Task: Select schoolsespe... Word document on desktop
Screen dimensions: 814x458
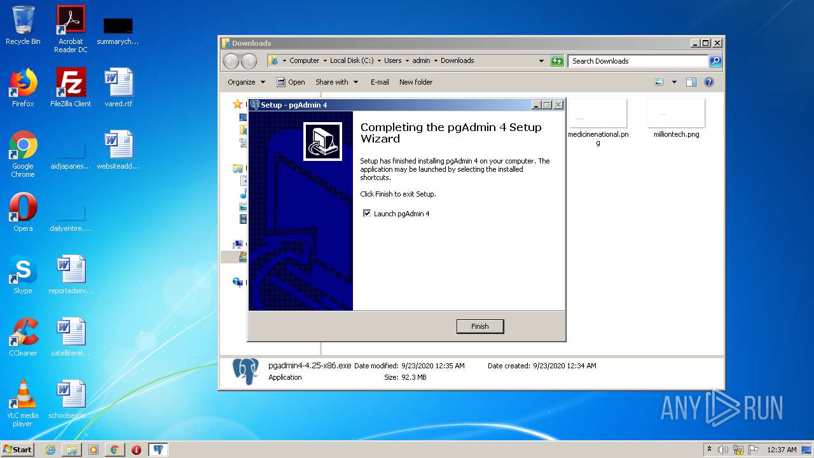Action: click(x=71, y=399)
